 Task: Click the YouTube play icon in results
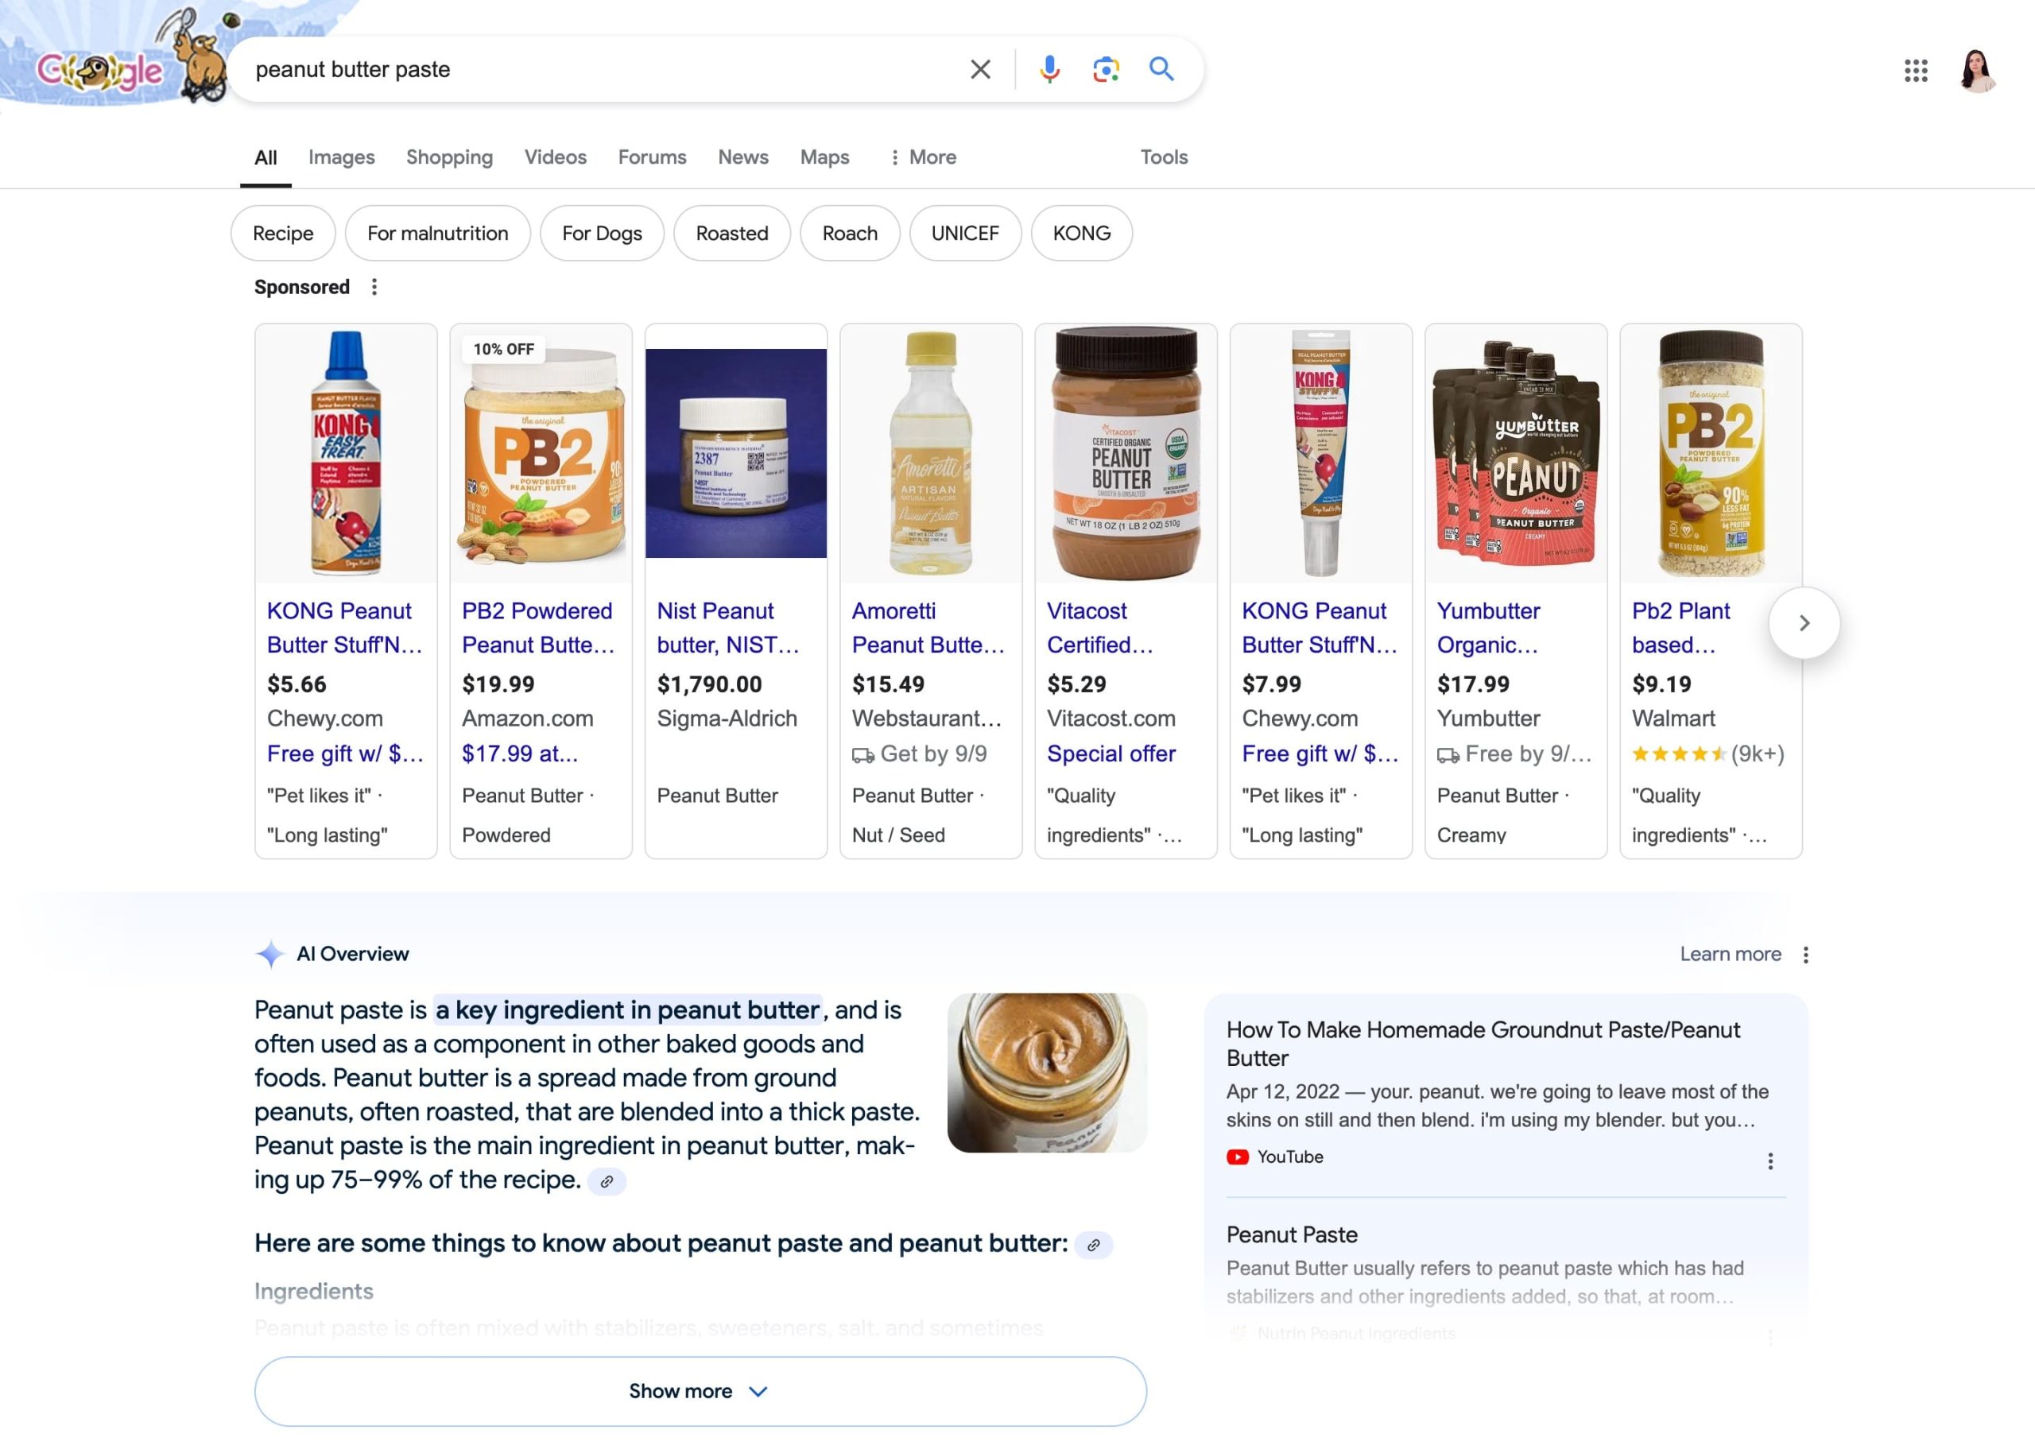1236,1157
